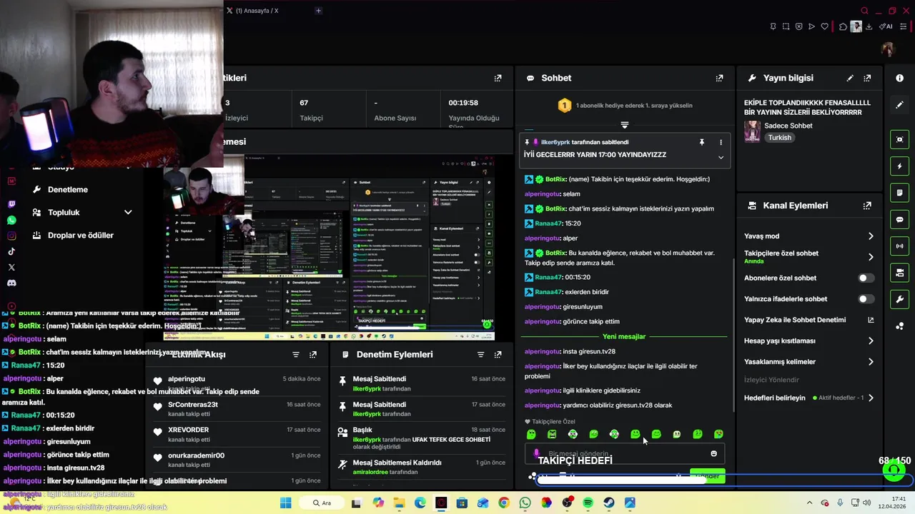915x514 pixels.
Task: Click the broadcast signal icon in right sidebar
Action: 899,246
